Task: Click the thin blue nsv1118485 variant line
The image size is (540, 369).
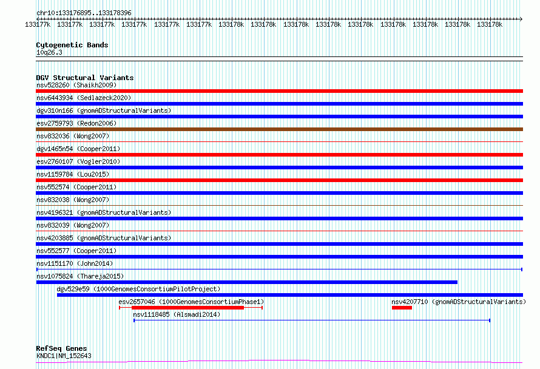Action: tap(312, 320)
